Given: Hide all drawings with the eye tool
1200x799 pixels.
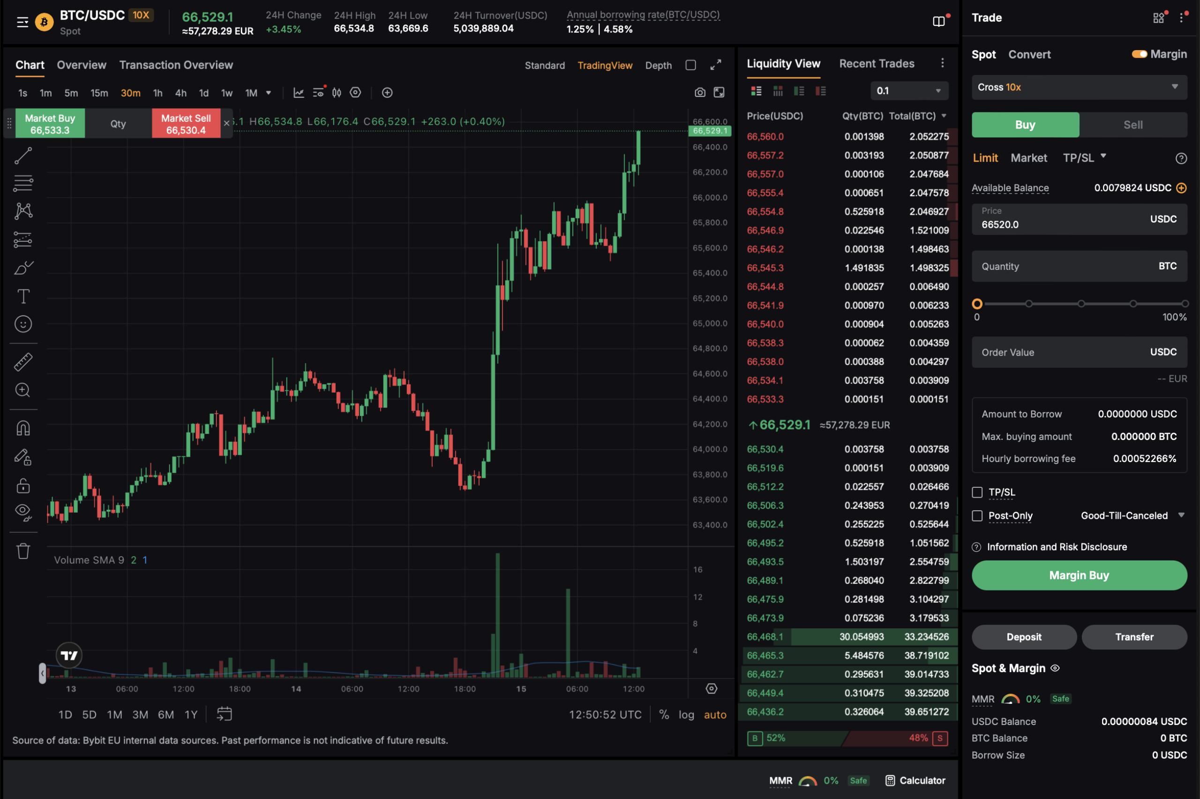Looking at the screenshot, I should click(23, 513).
